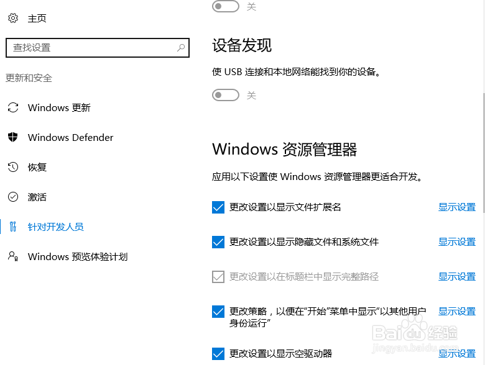
Task: Click the Windows Defender shield icon
Action: tap(13, 137)
